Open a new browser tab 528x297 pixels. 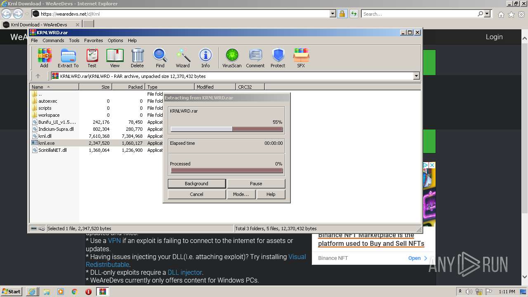(88, 24)
